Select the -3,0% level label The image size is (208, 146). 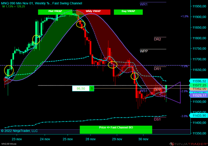click(x=184, y=116)
